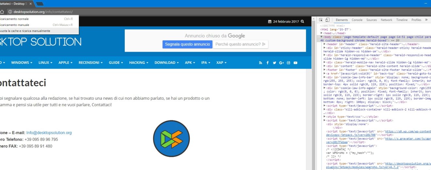431x170 pixels.
Task: Click 'Perché questo annuncio?' button
Action: pyautogui.click(x=240, y=44)
